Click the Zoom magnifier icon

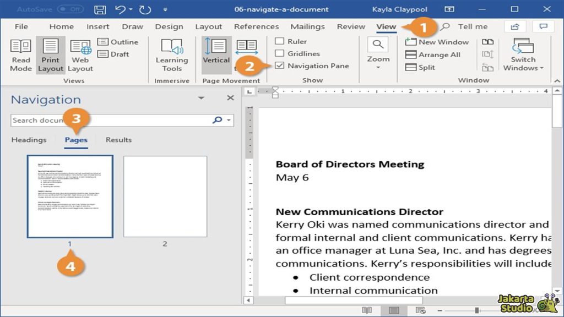coord(378,46)
